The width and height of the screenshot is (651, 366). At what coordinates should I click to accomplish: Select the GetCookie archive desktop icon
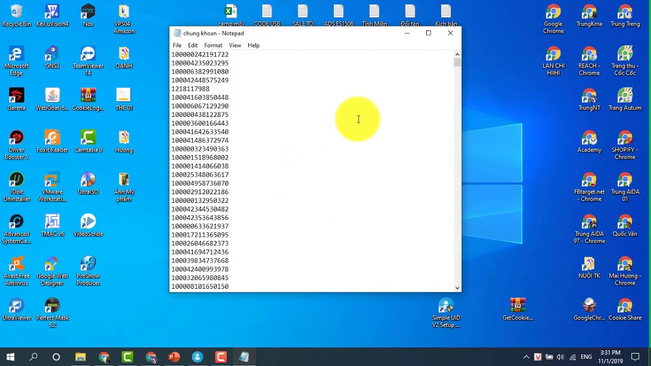(518, 309)
